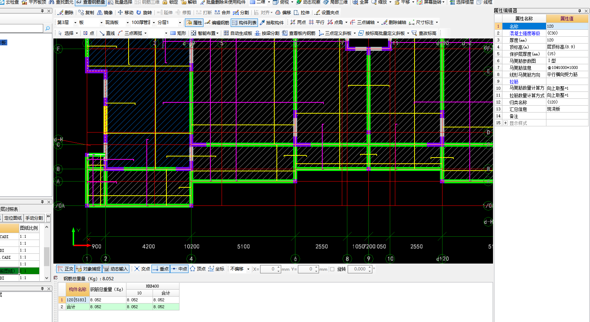Toggle 坐标 coordinate snap
This screenshot has width=590, height=322.
pos(216,269)
